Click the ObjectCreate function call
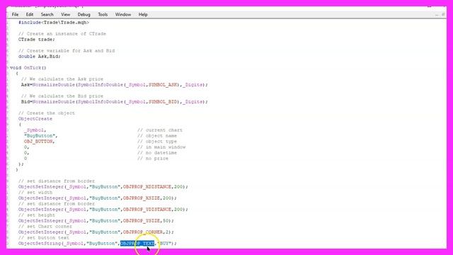This screenshot has width=453, height=255. (x=35, y=119)
